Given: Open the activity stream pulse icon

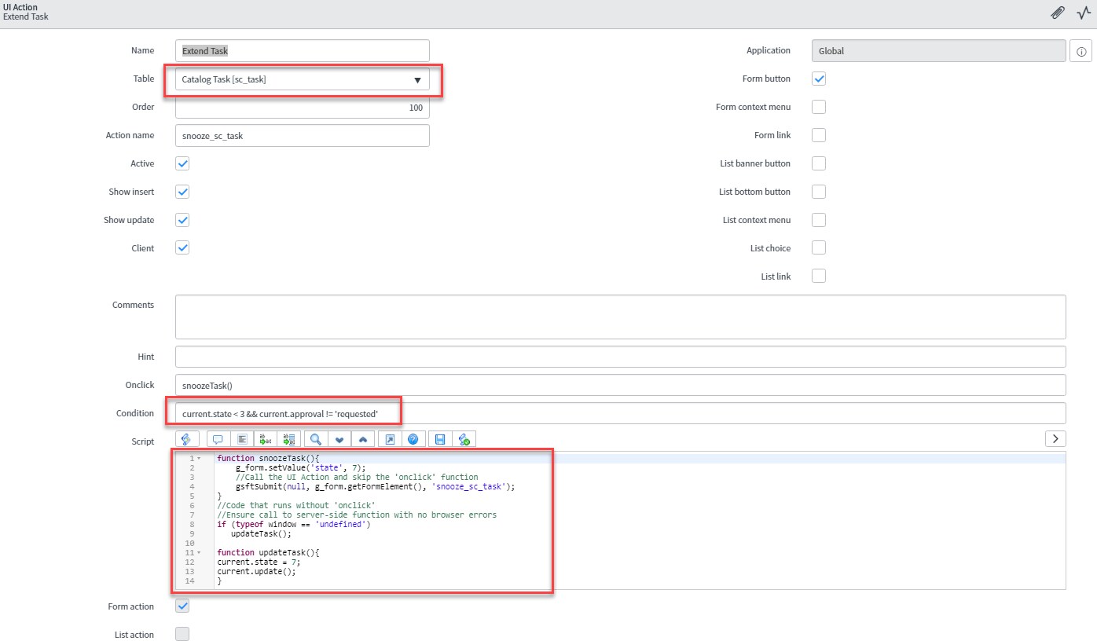Looking at the screenshot, I should [1083, 13].
